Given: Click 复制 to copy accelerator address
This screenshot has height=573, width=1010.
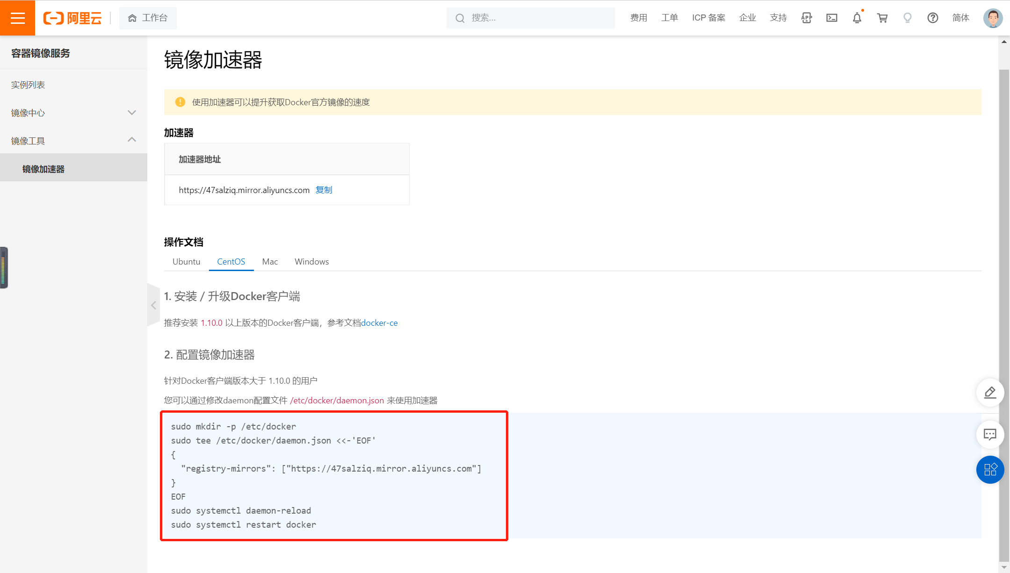Looking at the screenshot, I should pyautogui.click(x=324, y=190).
